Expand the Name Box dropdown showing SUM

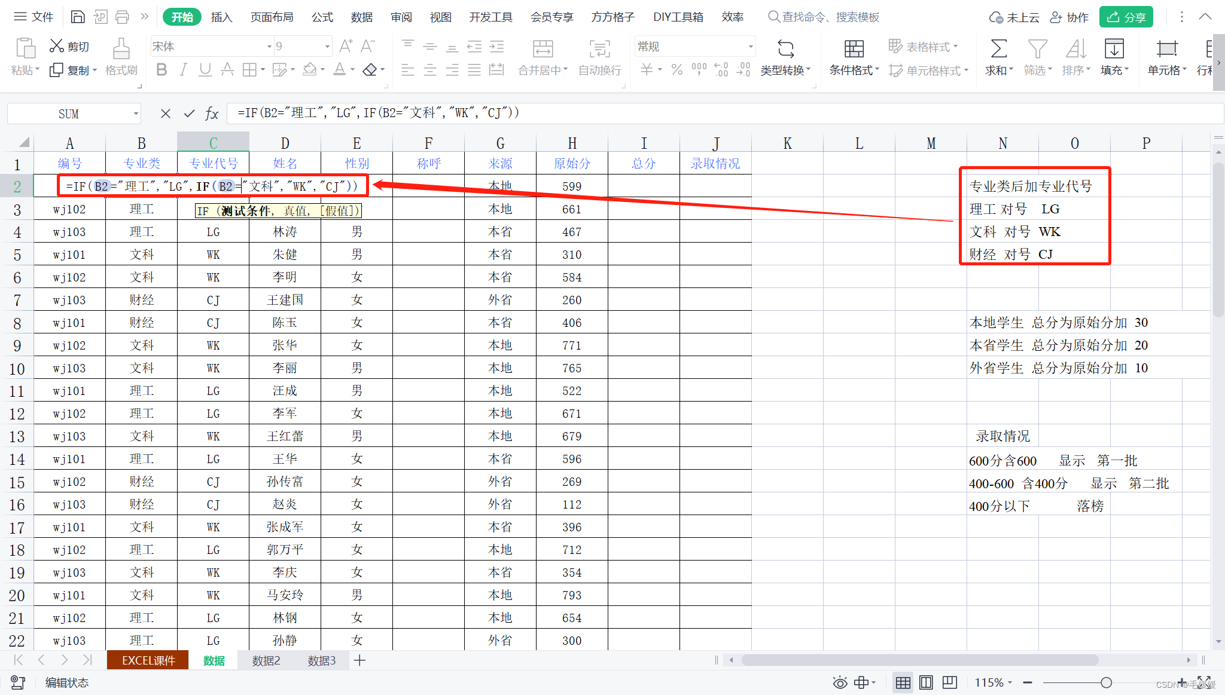click(136, 114)
